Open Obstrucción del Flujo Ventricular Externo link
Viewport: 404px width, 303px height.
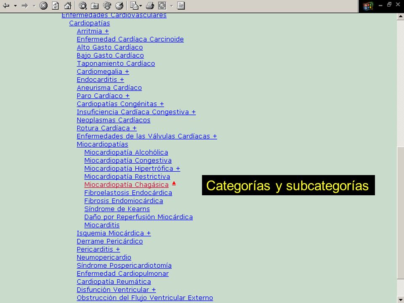click(x=145, y=298)
